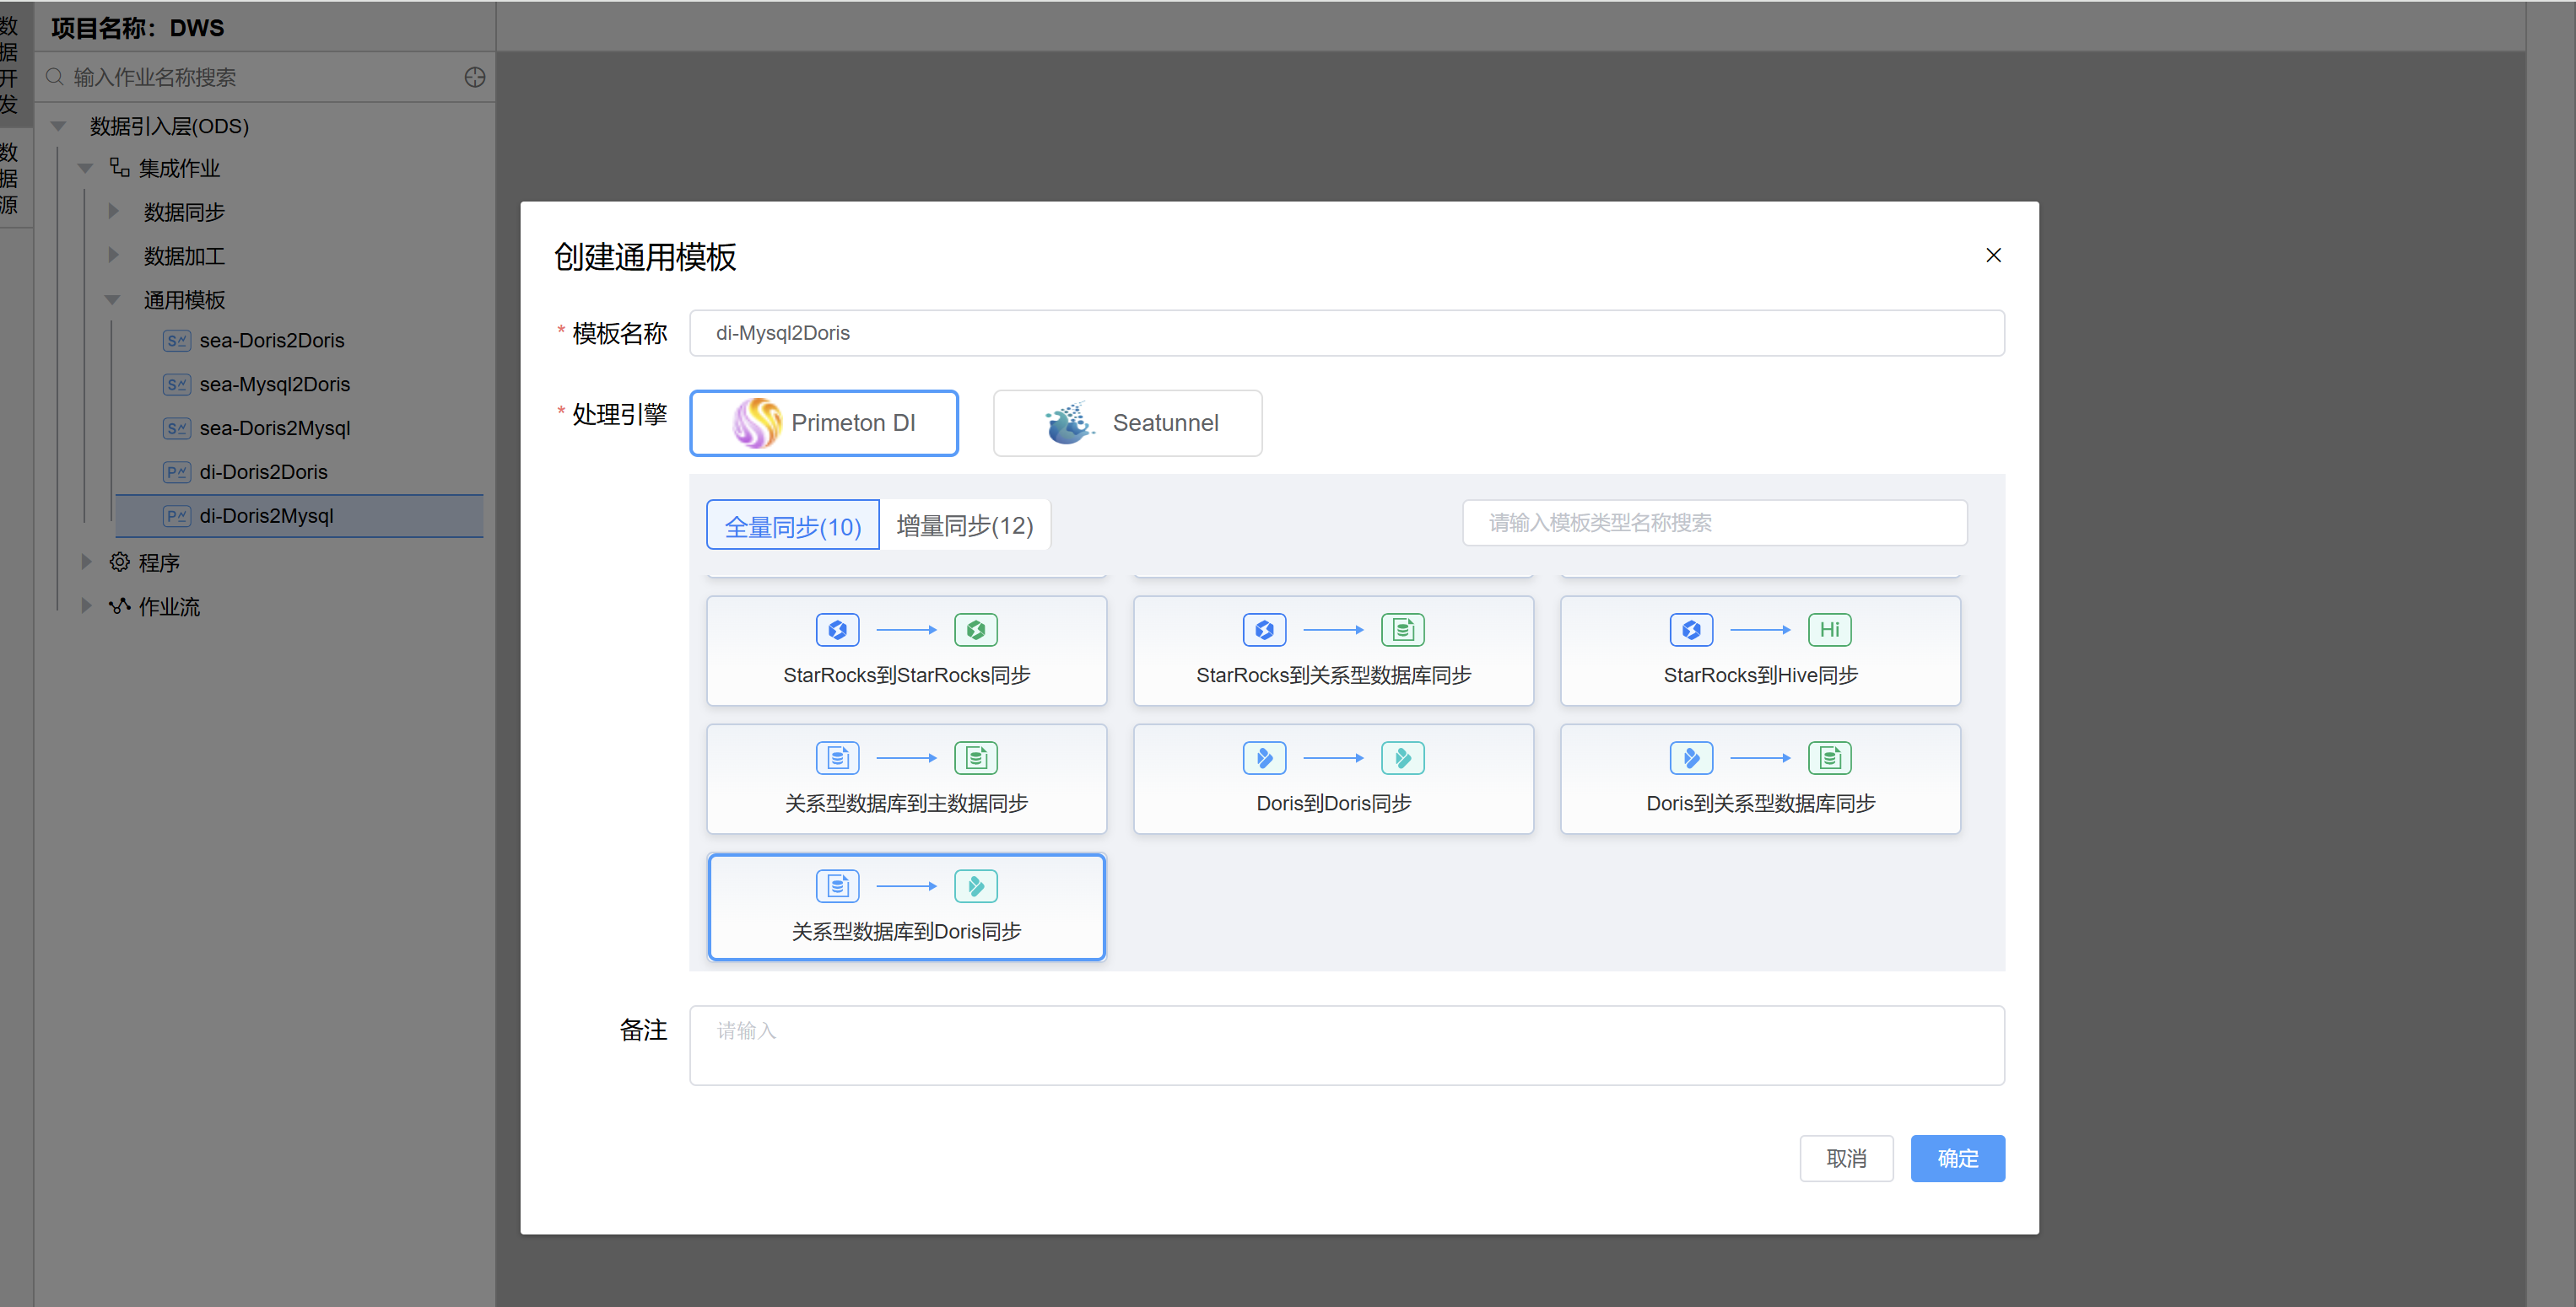Click the template type search field

[1714, 523]
